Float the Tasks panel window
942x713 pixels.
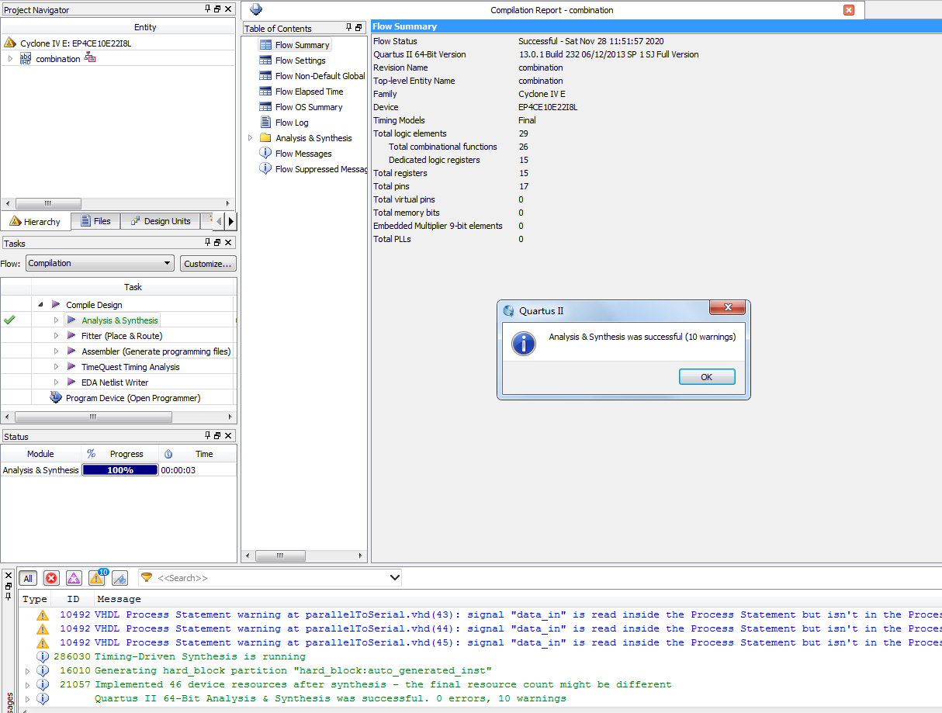tap(217, 243)
